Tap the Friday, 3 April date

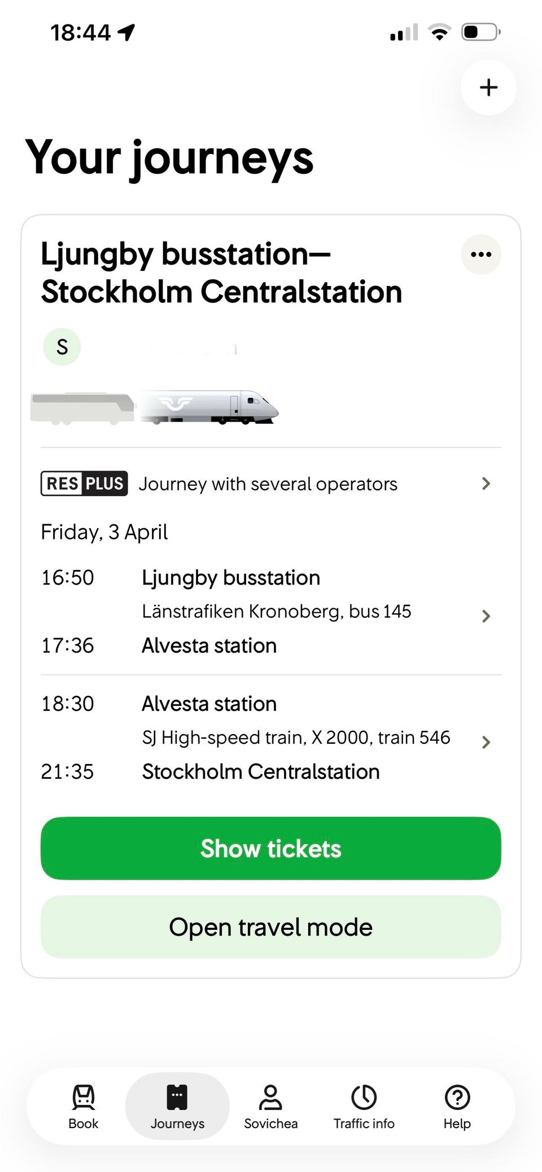coord(104,532)
